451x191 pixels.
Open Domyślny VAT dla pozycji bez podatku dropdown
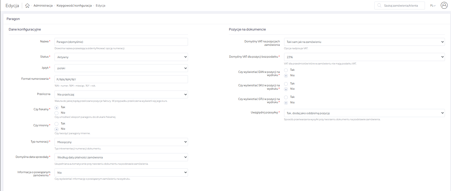(x=364, y=57)
